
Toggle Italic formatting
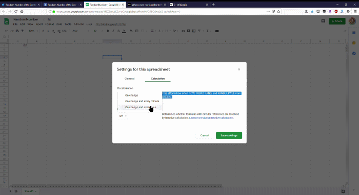(113, 31)
